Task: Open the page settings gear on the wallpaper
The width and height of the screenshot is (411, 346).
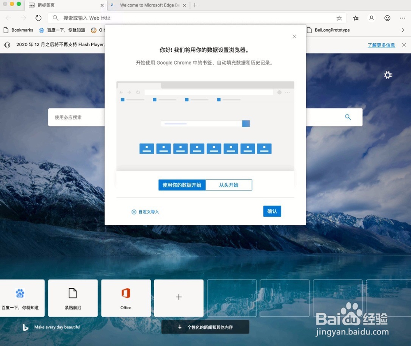Action: coord(388,75)
